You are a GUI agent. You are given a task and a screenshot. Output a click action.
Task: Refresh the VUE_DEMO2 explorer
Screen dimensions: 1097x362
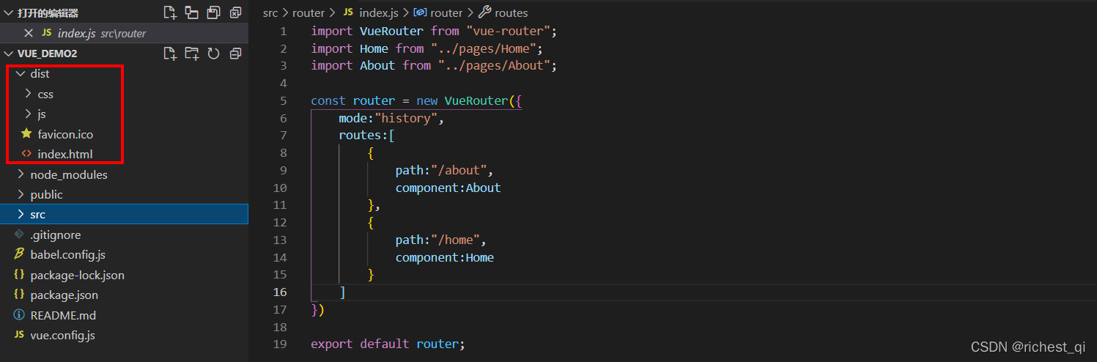point(213,53)
